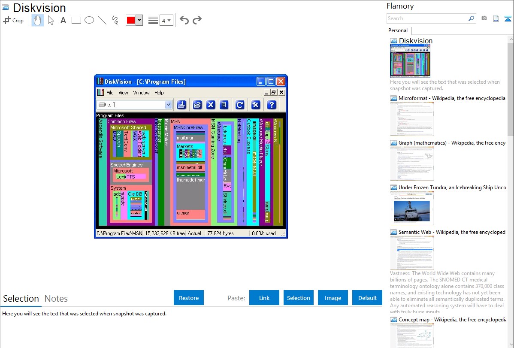Click the line thickness icon
The height and width of the screenshot is (348, 514).
(153, 20)
